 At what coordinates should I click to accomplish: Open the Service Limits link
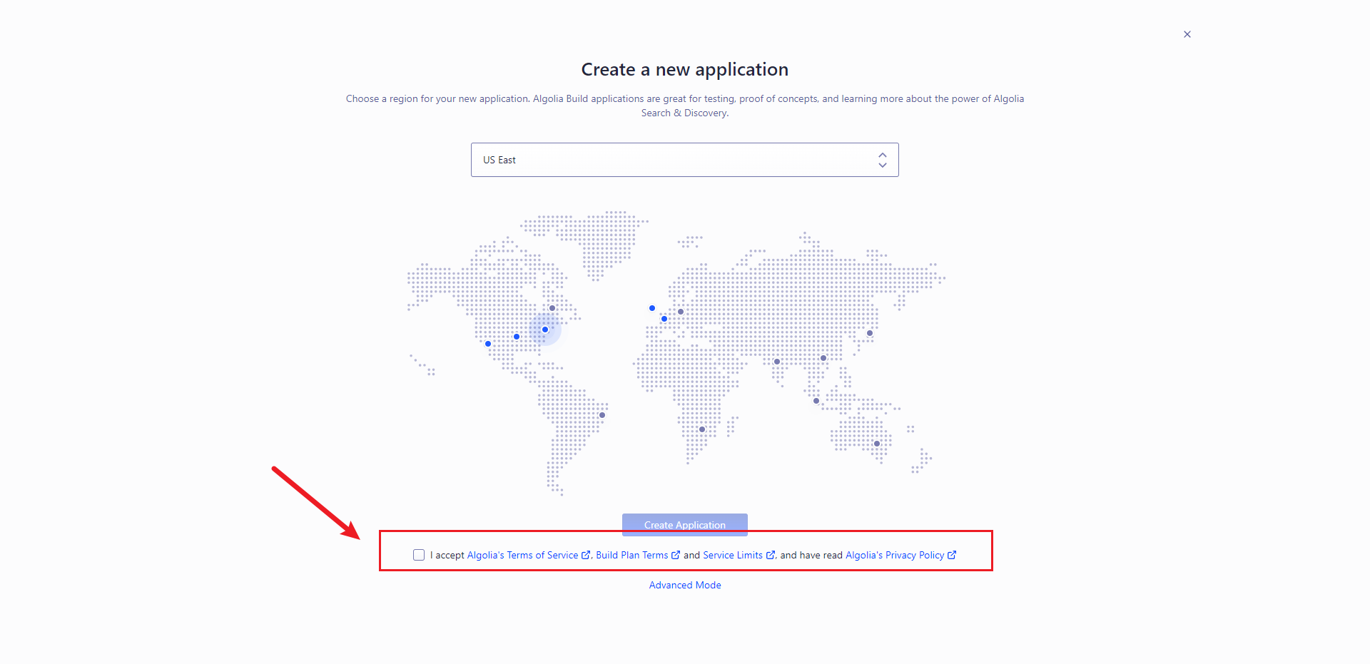point(732,555)
